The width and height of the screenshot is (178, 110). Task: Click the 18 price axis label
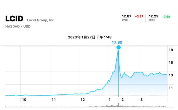pos(171,50)
